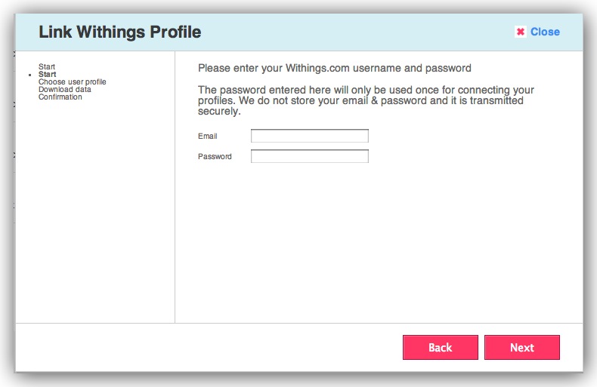Click the Close link text
The width and height of the screenshot is (597, 387).
[545, 32]
